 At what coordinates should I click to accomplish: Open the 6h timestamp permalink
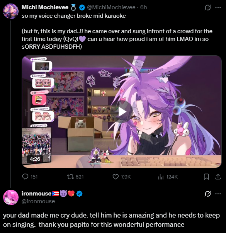pyautogui.click(x=144, y=7)
